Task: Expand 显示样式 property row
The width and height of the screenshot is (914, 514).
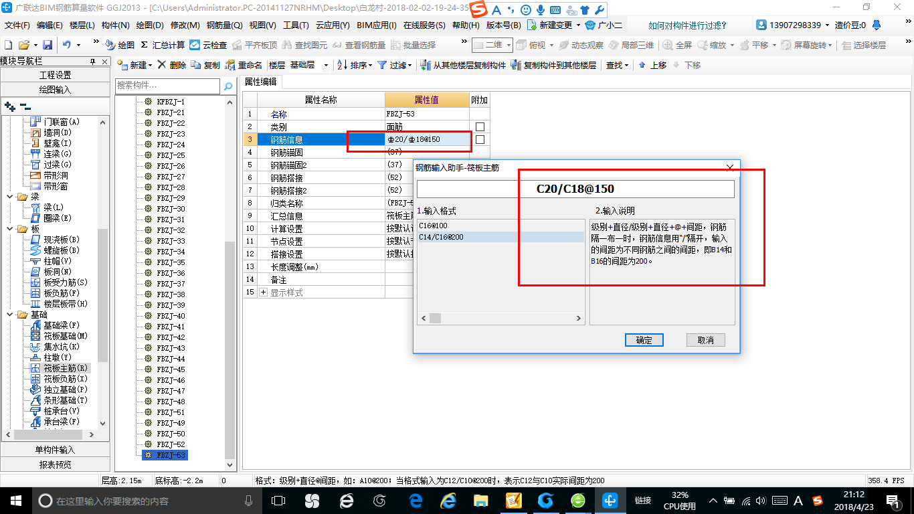Action: click(x=263, y=292)
